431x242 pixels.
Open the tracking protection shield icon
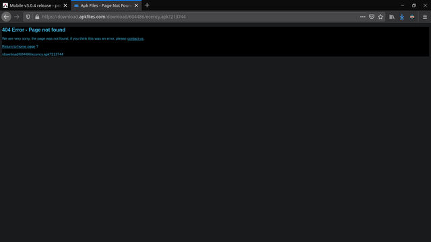[28, 17]
